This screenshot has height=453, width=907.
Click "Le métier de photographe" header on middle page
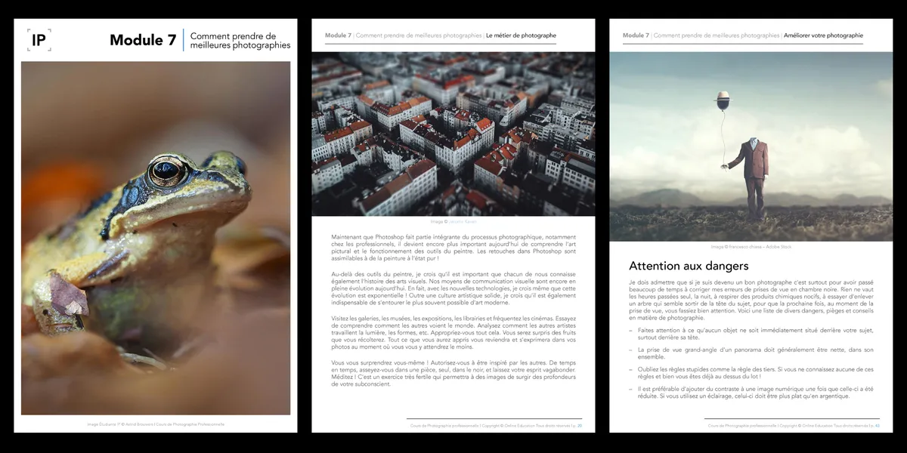(521, 35)
